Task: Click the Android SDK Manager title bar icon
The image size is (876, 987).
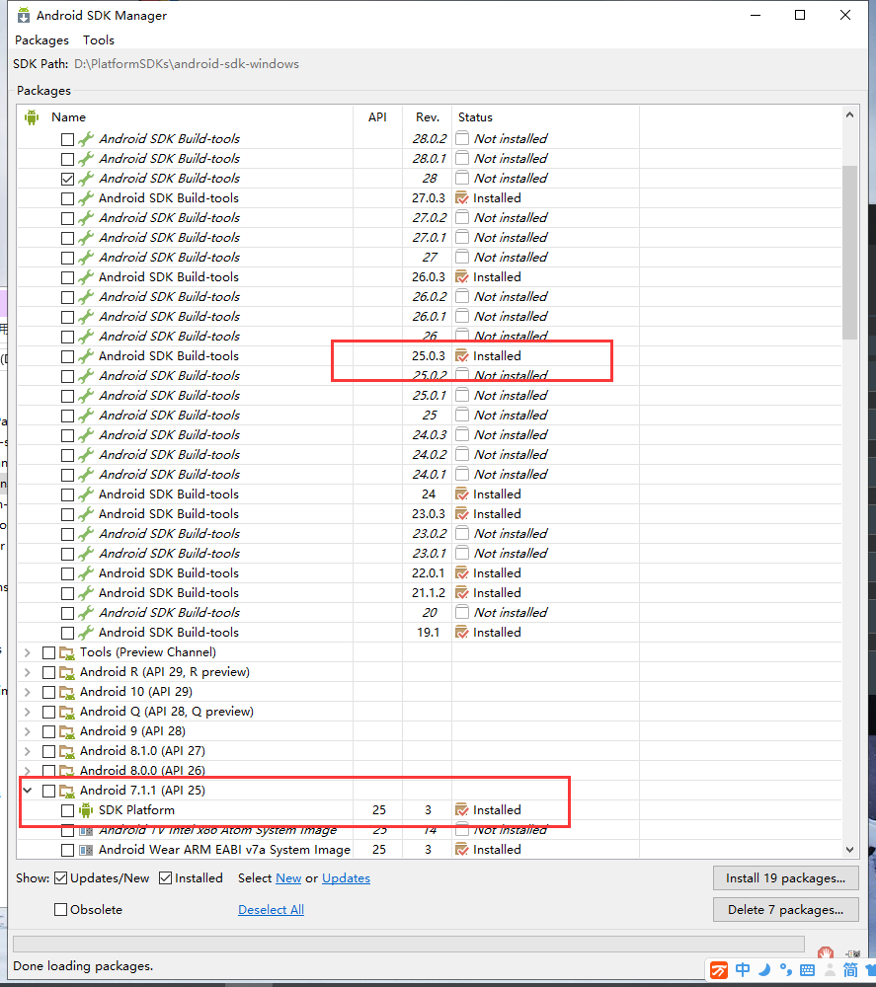Action: [24, 15]
